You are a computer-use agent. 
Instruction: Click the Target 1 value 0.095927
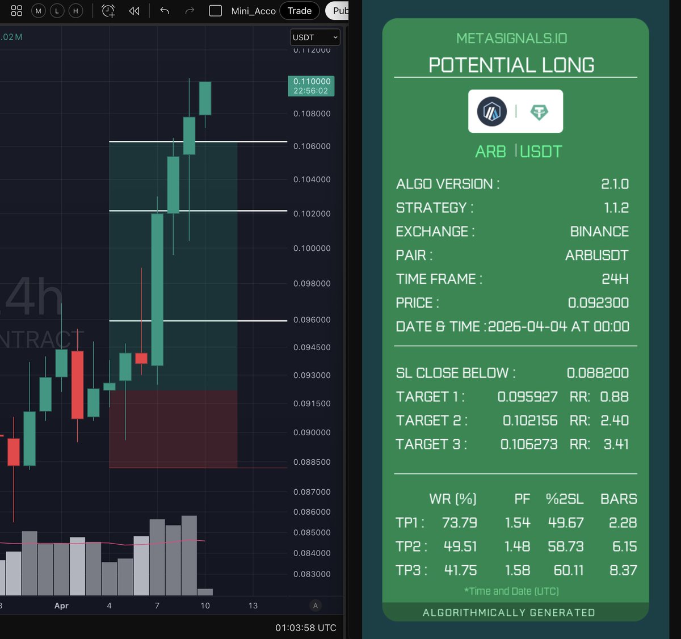tap(528, 397)
